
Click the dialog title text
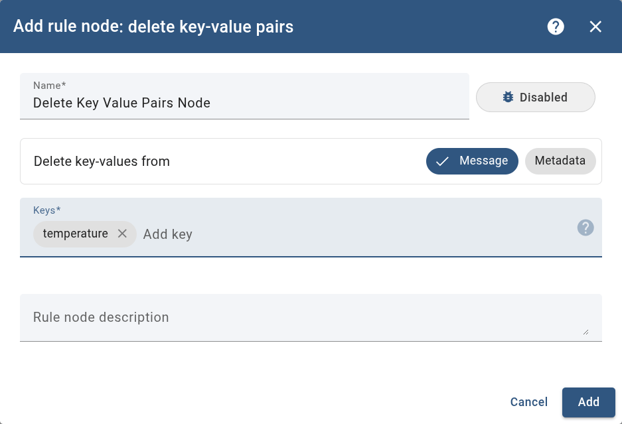(153, 27)
